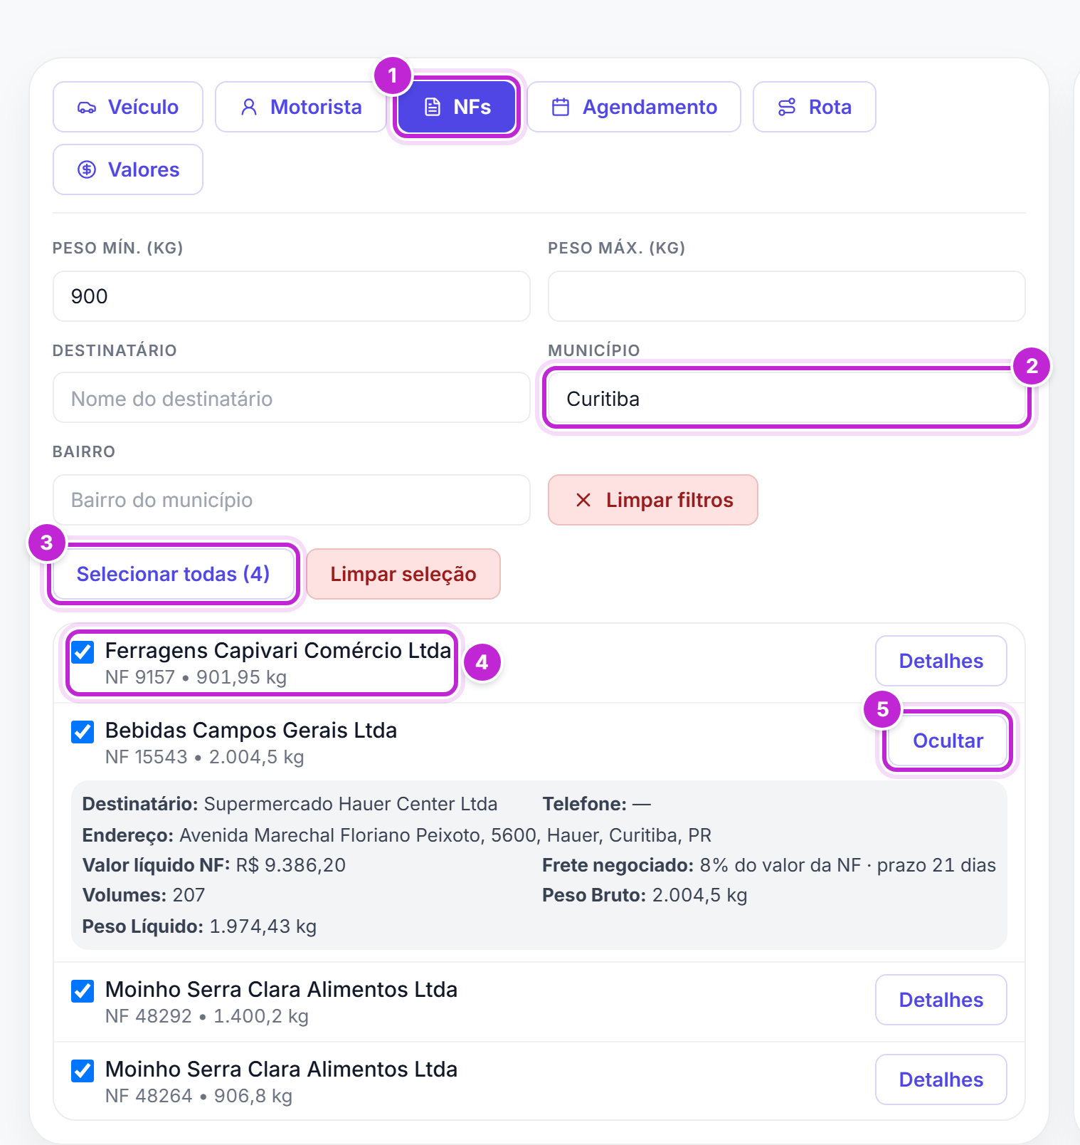Click the route icon in Rota tab
The width and height of the screenshot is (1080, 1145).
point(787,108)
